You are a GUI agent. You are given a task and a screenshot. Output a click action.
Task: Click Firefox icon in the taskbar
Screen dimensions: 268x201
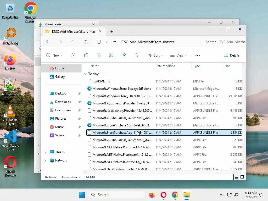152,195
